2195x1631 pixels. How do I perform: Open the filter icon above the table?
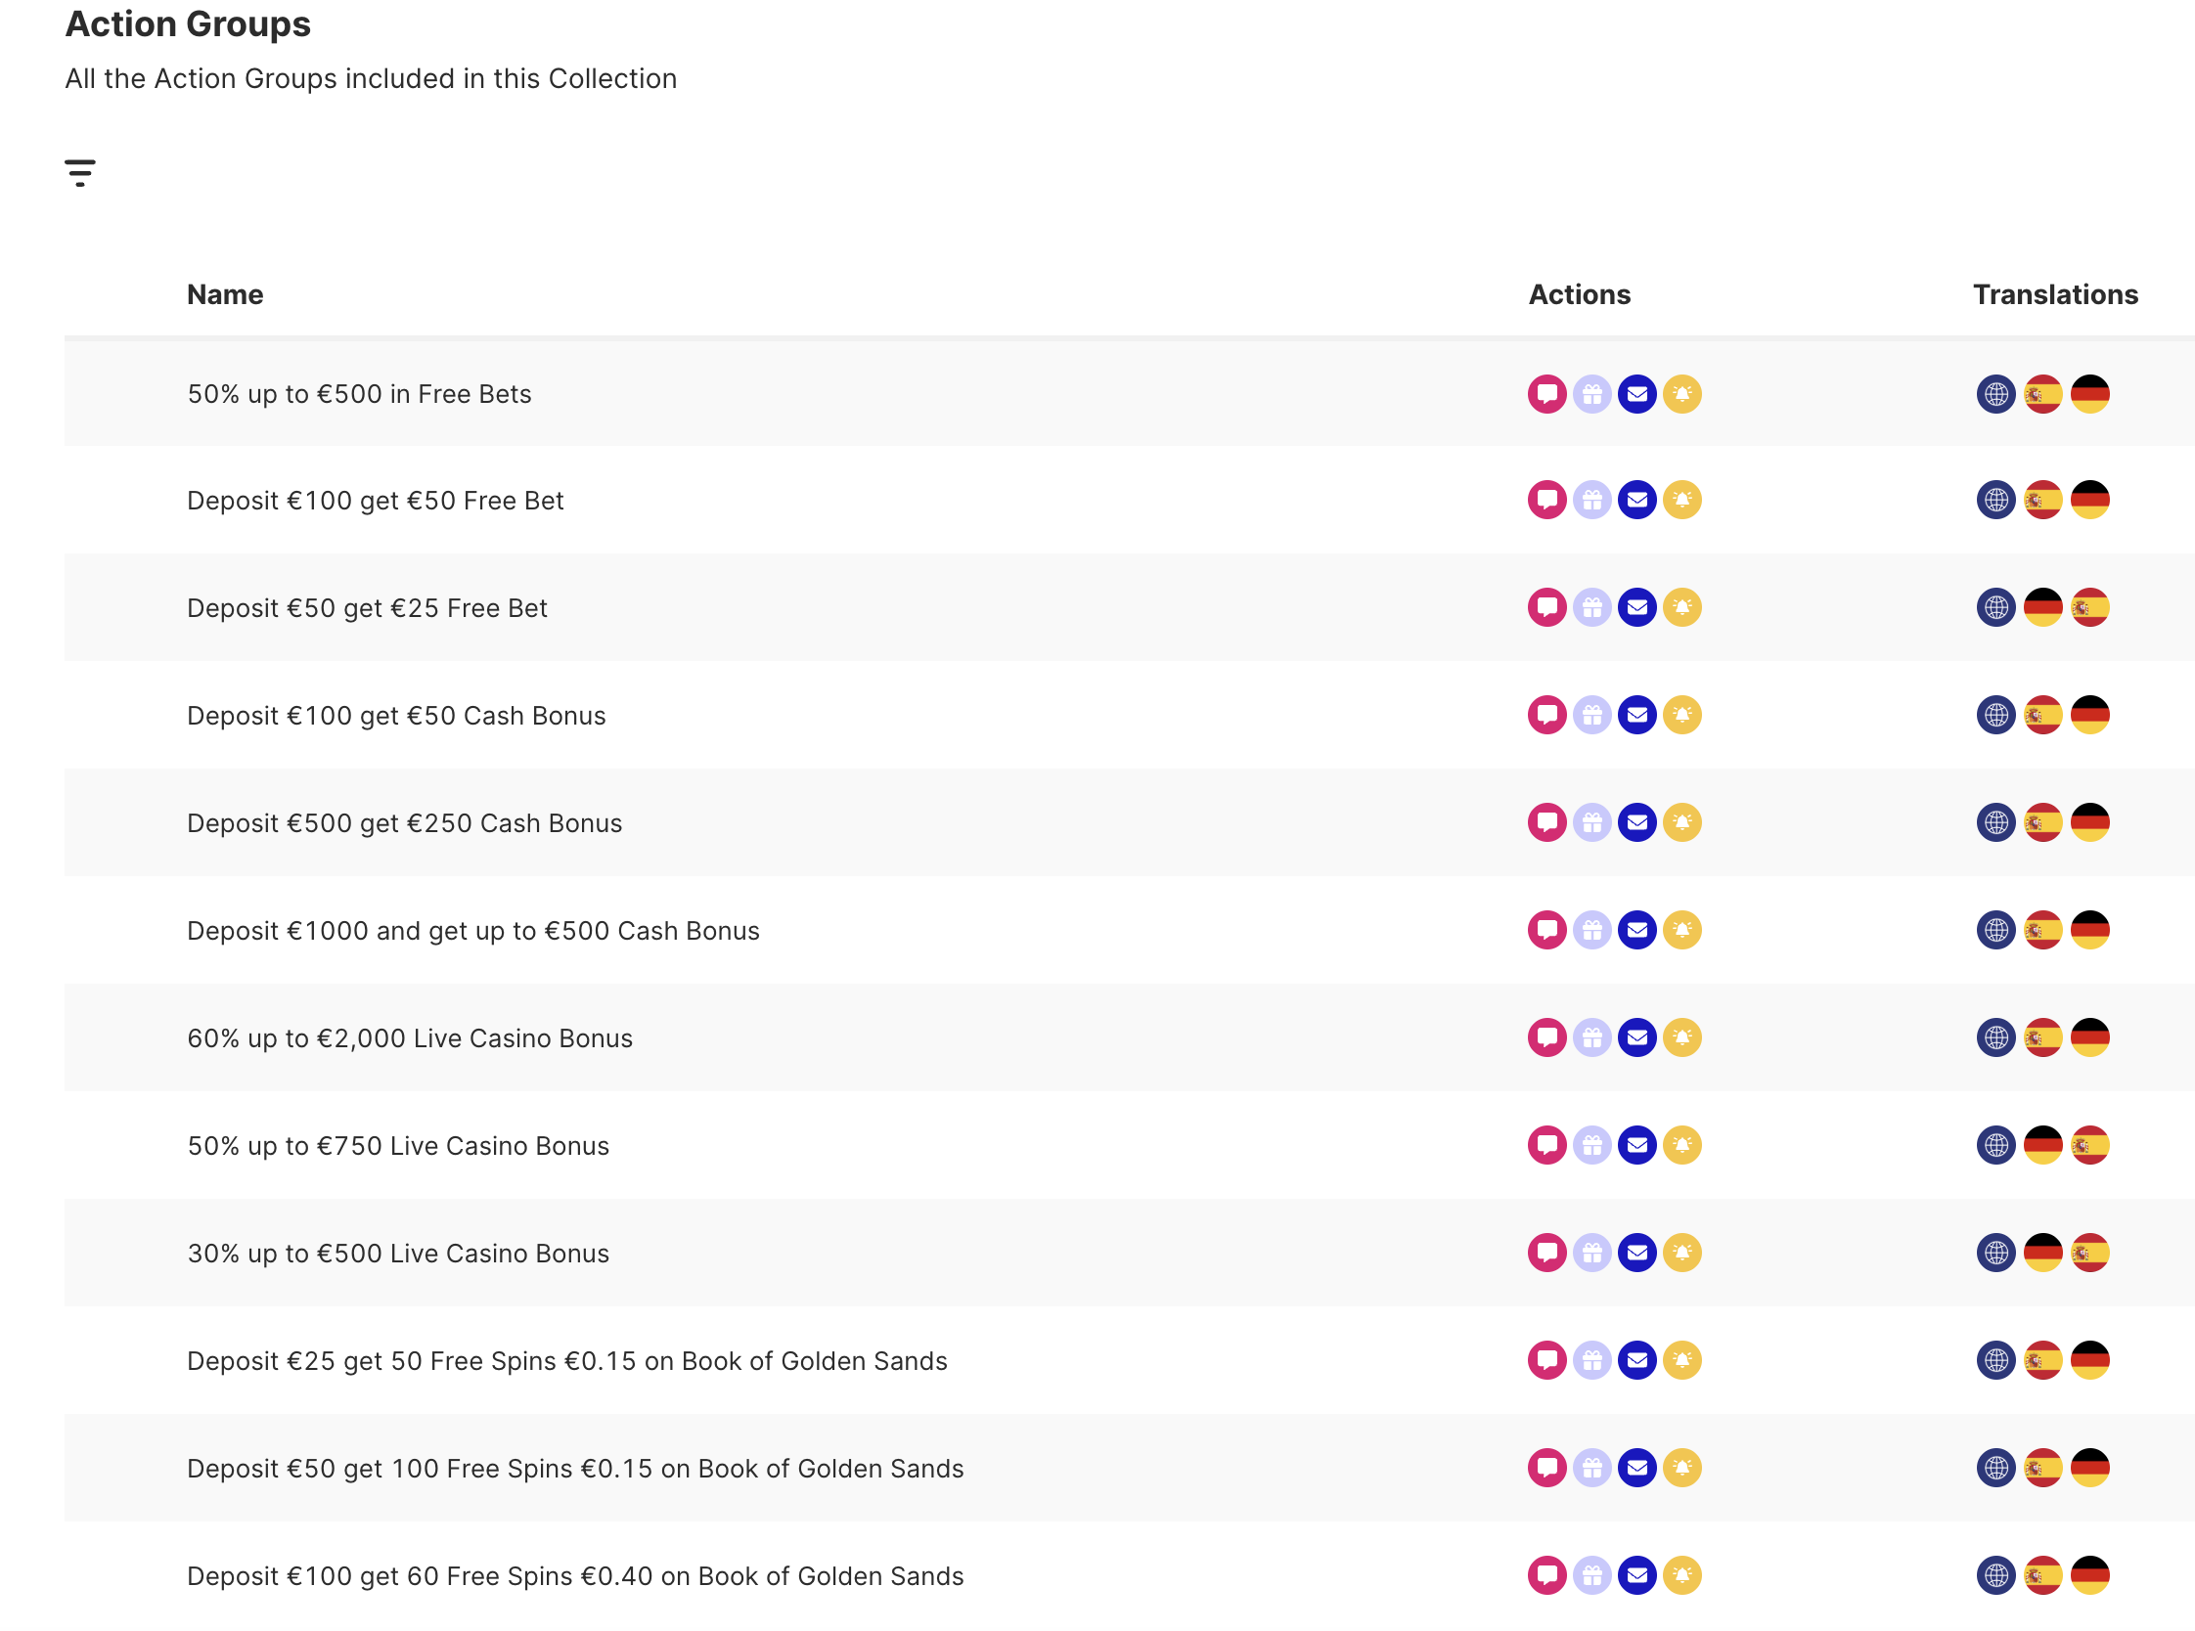click(80, 173)
